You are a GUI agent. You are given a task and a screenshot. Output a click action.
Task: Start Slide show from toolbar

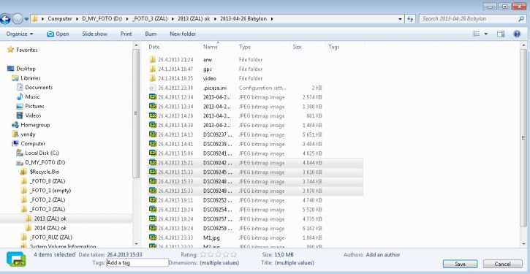94,34
